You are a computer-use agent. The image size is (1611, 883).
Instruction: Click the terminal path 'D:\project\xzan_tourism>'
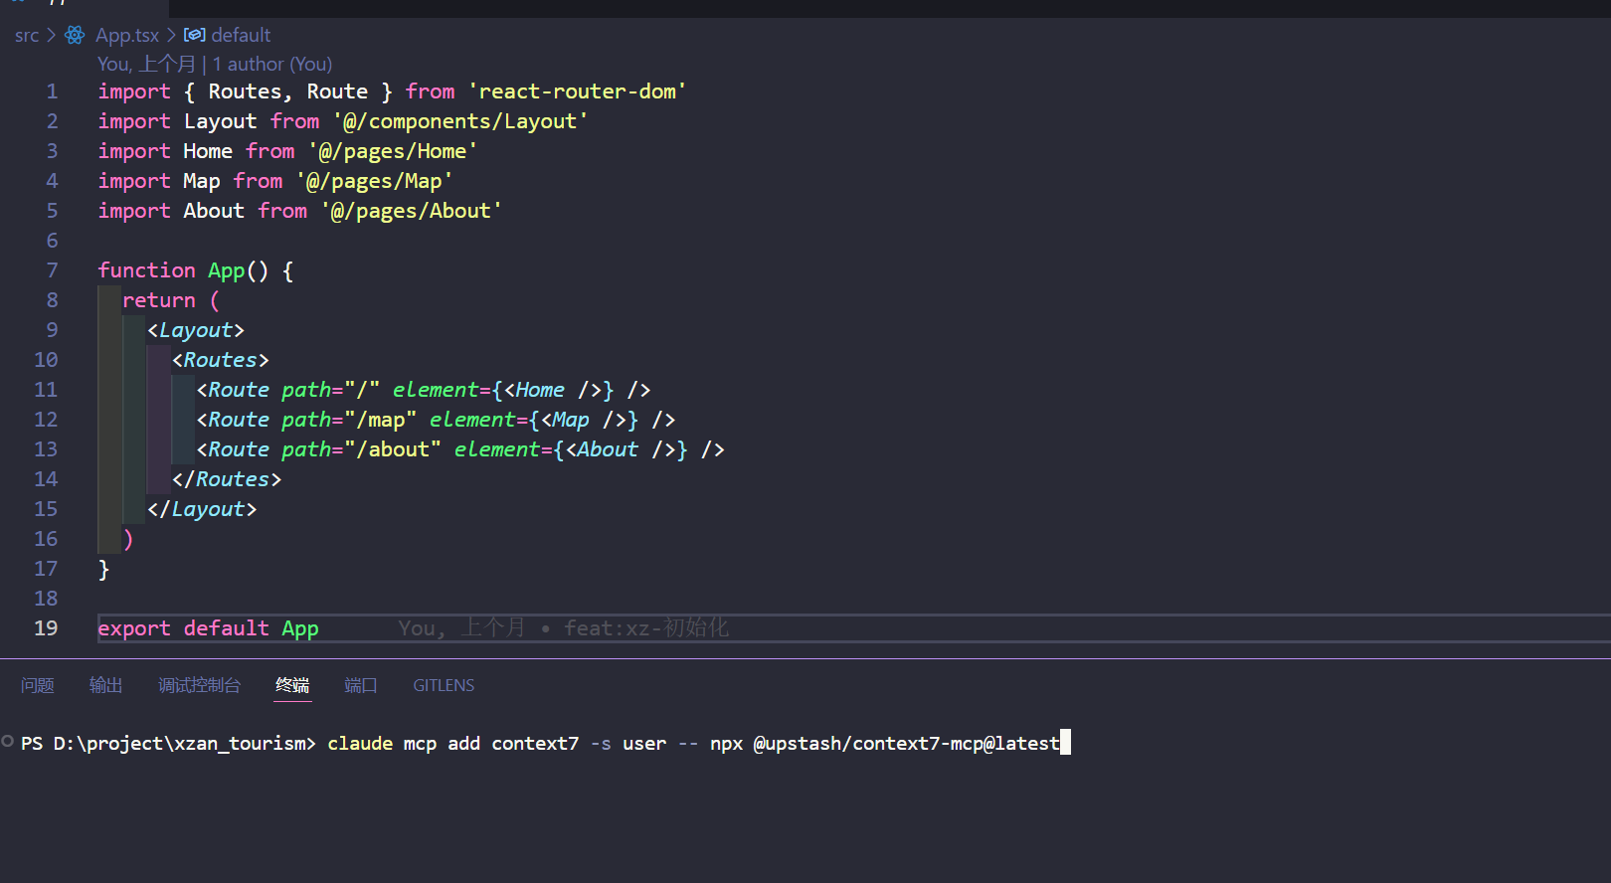(x=185, y=744)
